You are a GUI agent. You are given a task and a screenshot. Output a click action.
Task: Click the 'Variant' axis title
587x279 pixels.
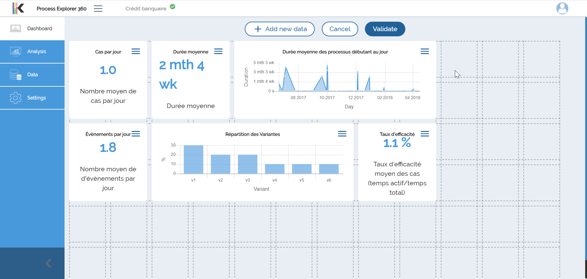click(x=261, y=189)
